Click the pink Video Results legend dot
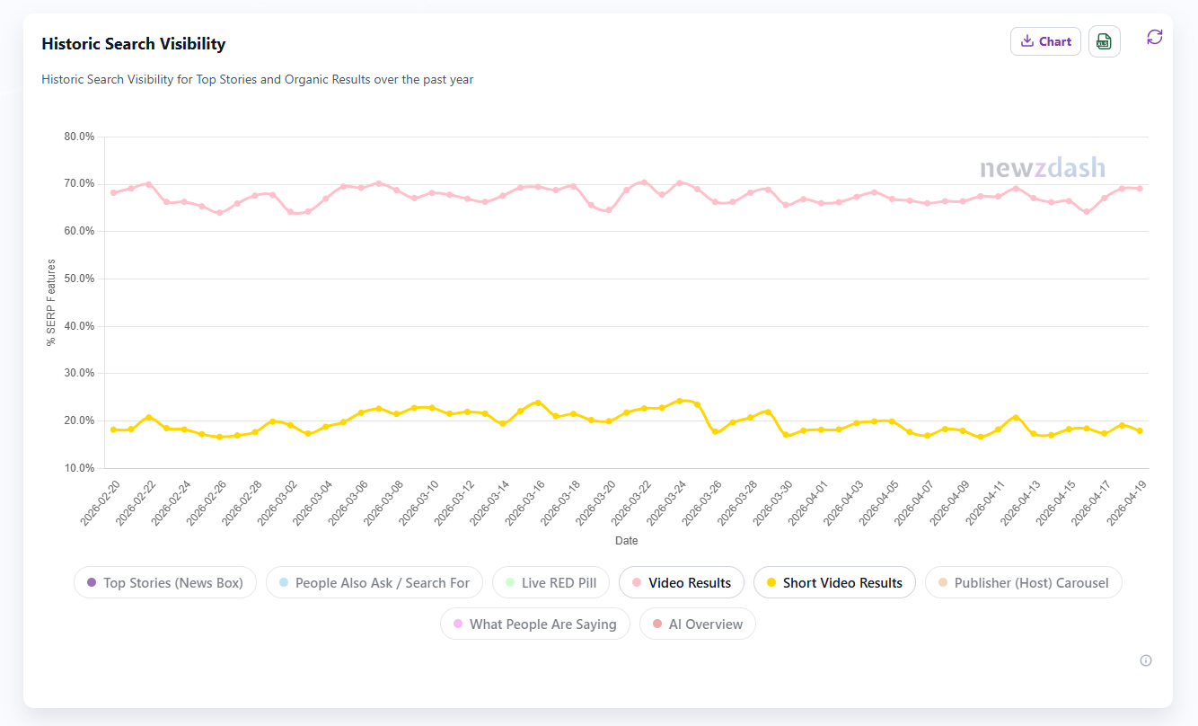 pyautogui.click(x=637, y=583)
